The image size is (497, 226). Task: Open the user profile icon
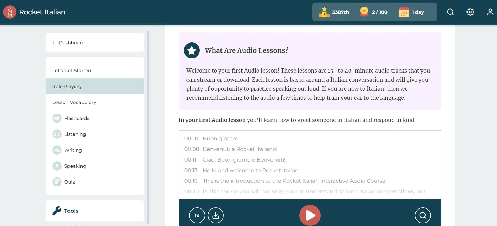tap(490, 12)
